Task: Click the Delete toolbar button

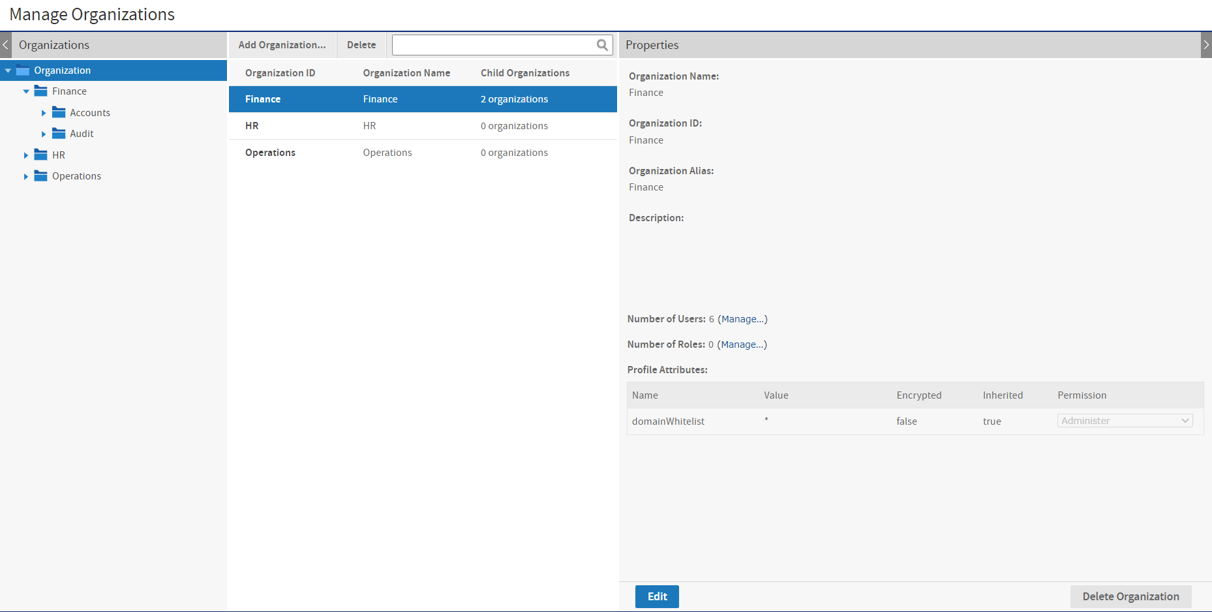Action: point(361,45)
